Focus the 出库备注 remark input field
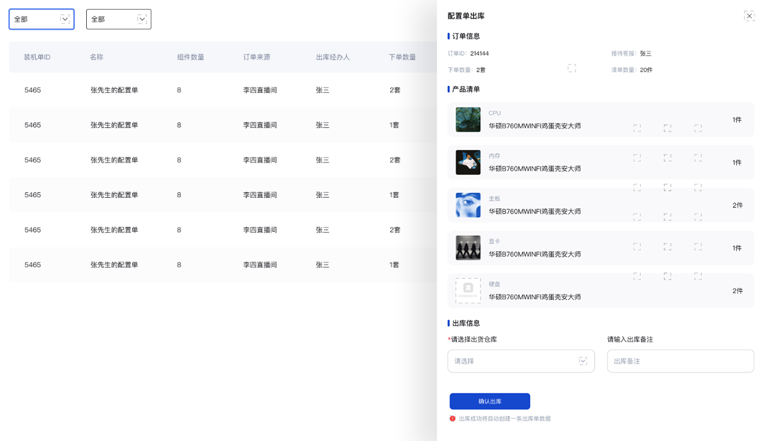 coord(680,361)
